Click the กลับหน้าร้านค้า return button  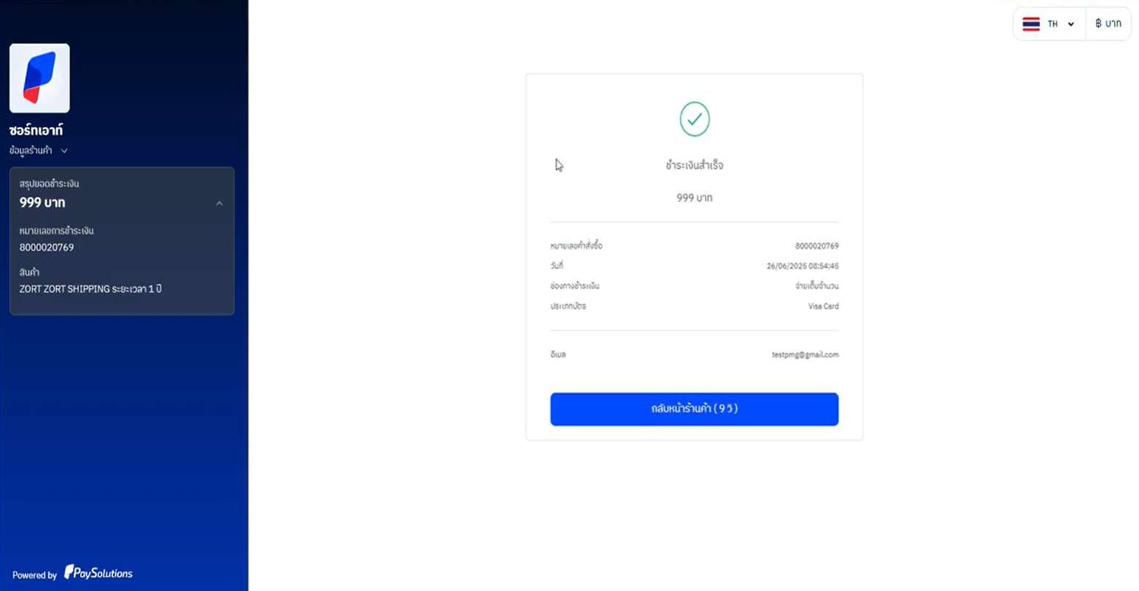694,409
